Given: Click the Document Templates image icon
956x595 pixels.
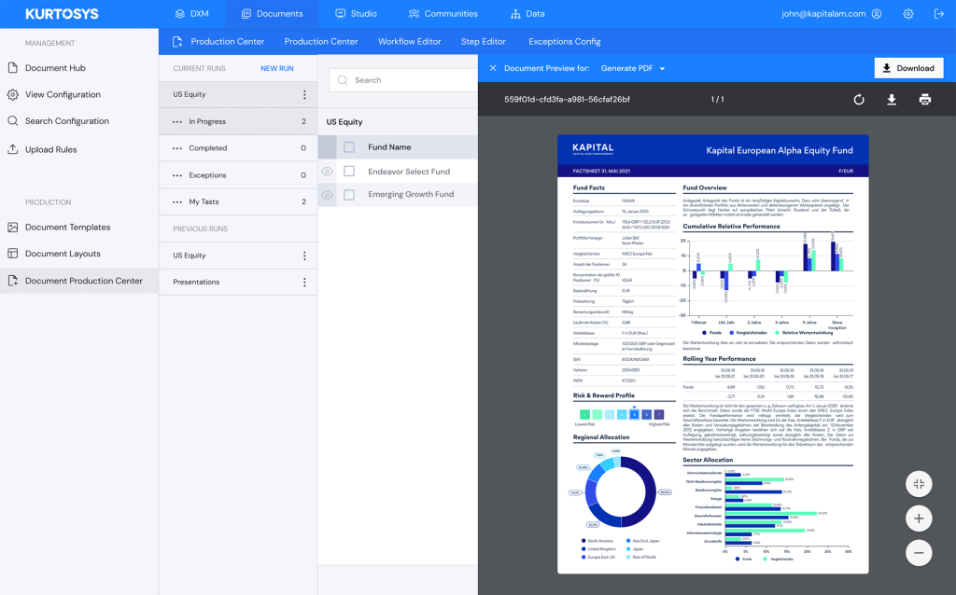Looking at the screenshot, I should pyautogui.click(x=13, y=228).
